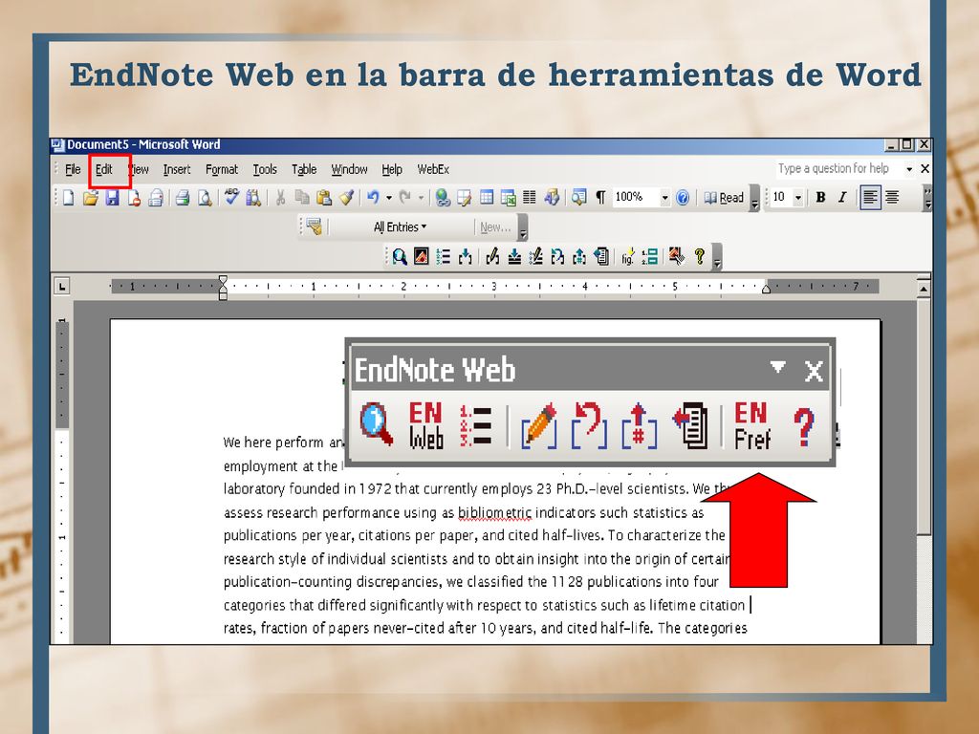Image resolution: width=979 pixels, height=734 pixels.
Task: Toggle Italic formatting
Action: click(x=841, y=197)
